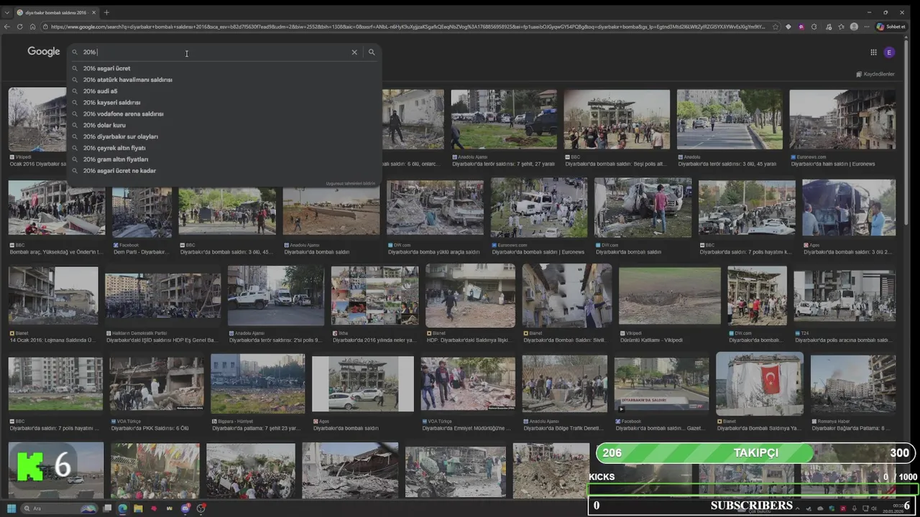Image resolution: width=920 pixels, height=517 pixels.
Task: Open BBC image: Beşi polis altı
Action: tap(617, 119)
